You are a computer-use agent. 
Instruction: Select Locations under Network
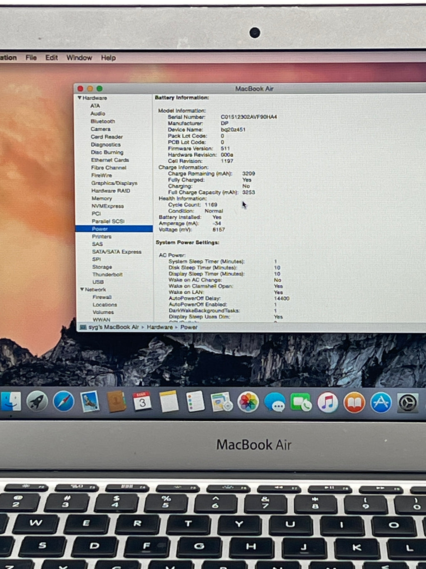coord(105,305)
